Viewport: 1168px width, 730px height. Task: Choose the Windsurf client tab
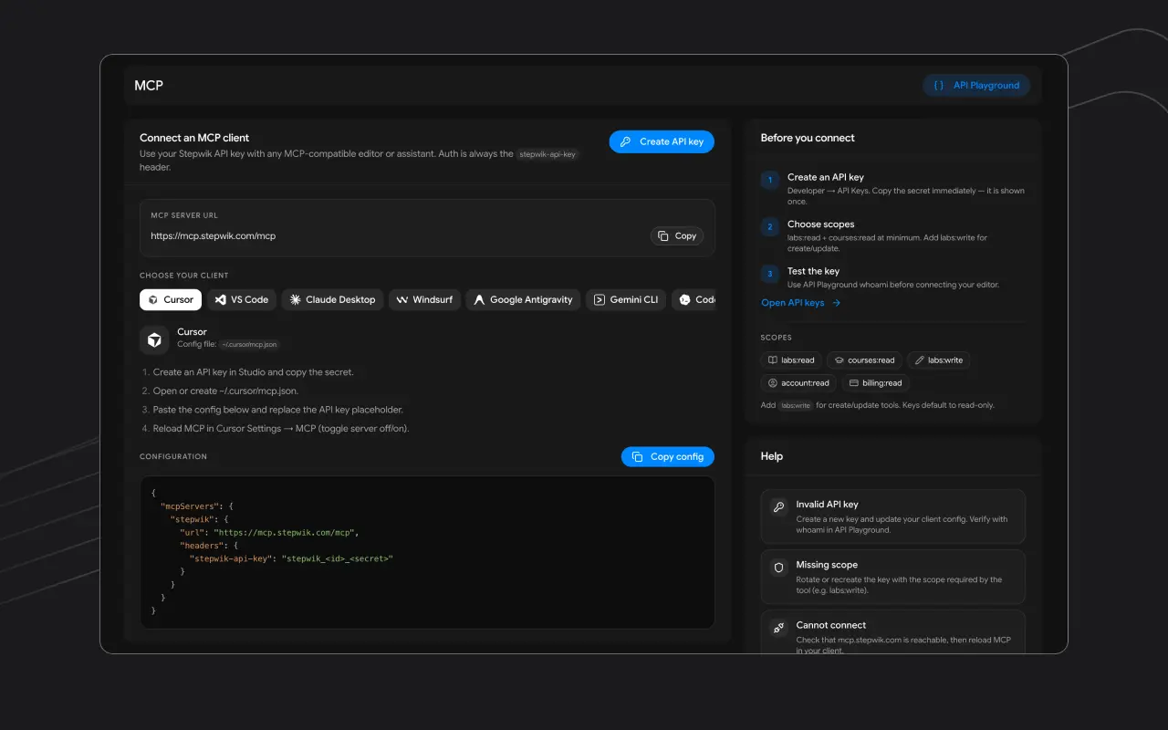tap(425, 299)
